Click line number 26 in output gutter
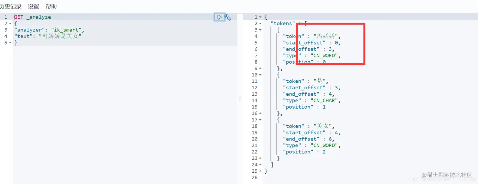The height and width of the screenshot is (184, 478). coord(255,178)
